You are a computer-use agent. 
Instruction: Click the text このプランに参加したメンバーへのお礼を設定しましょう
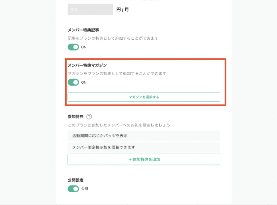click(119, 125)
